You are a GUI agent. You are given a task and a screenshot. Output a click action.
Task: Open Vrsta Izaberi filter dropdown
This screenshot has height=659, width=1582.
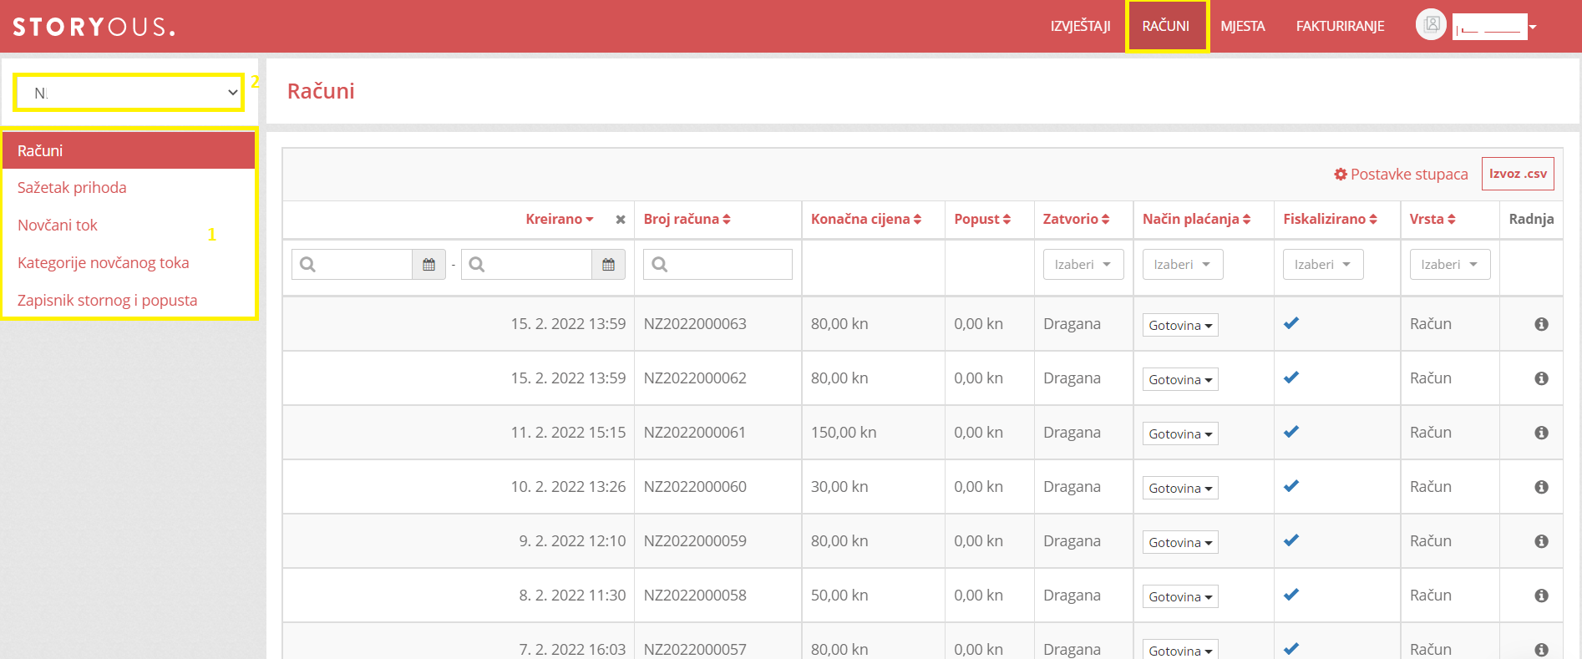click(1450, 265)
